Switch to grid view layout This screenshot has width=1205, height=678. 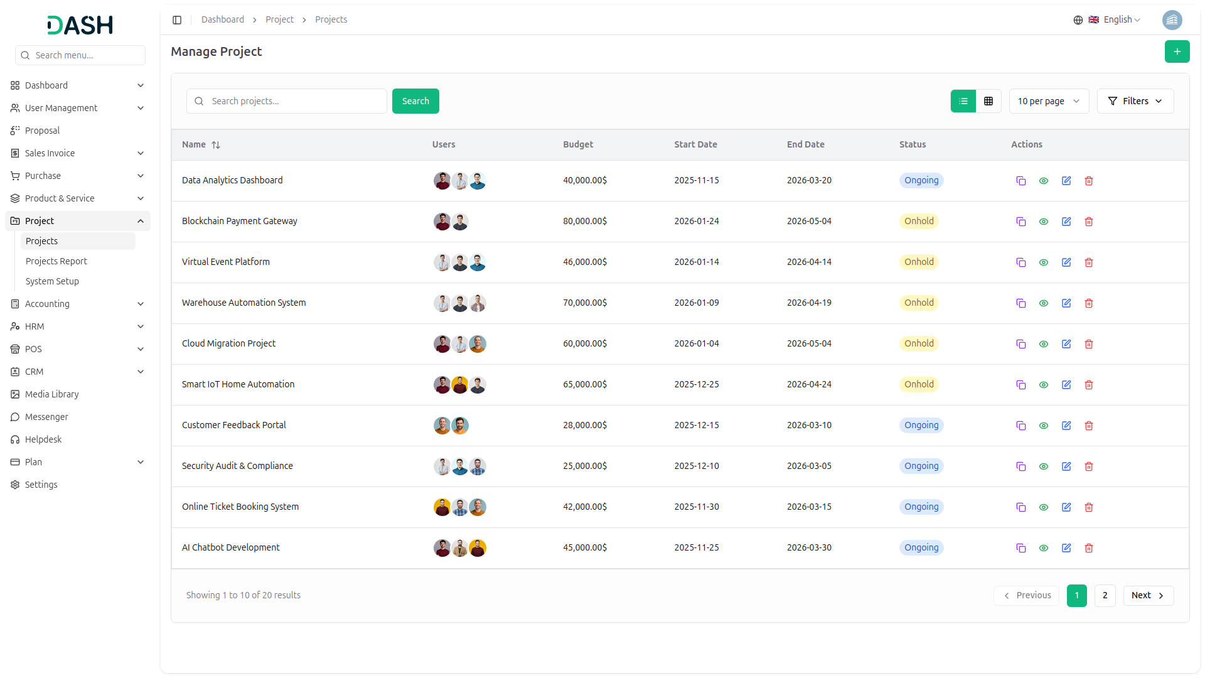988,101
